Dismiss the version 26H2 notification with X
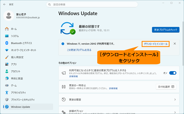The height and width of the screenshot is (114, 184). coord(175,44)
